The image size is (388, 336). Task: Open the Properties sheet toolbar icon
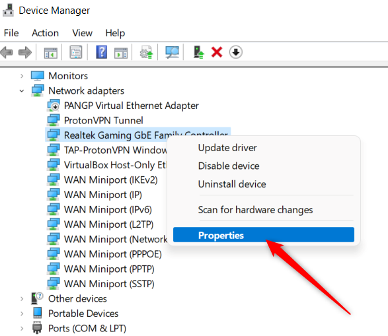coord(76,52)
